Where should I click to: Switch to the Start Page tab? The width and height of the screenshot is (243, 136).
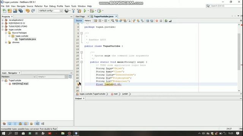[80, 16]
